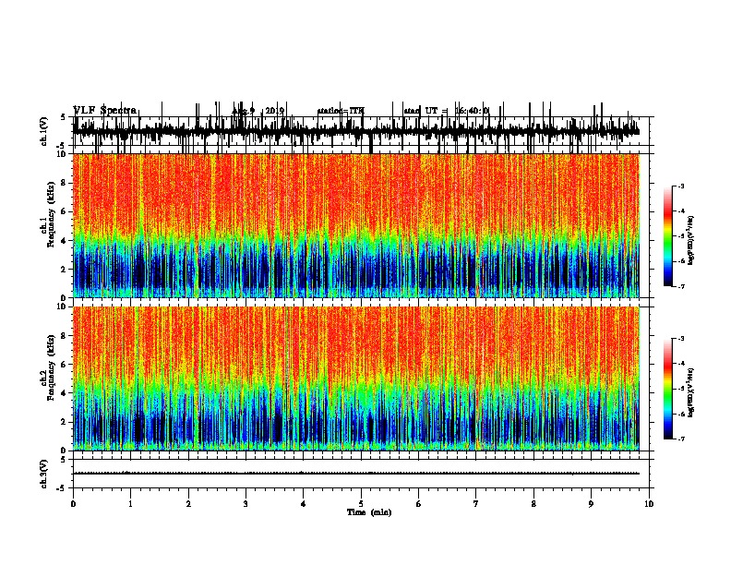731x565 pixels.
Task: Click the ch.1 spectrogram color bar
Action: tap(668, 236)
